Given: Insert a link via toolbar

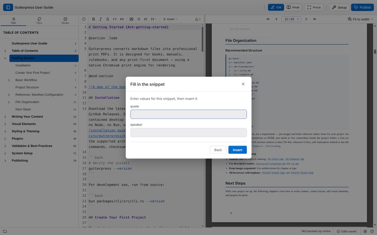Looking at the screenshot, I should tap(122, 19).
